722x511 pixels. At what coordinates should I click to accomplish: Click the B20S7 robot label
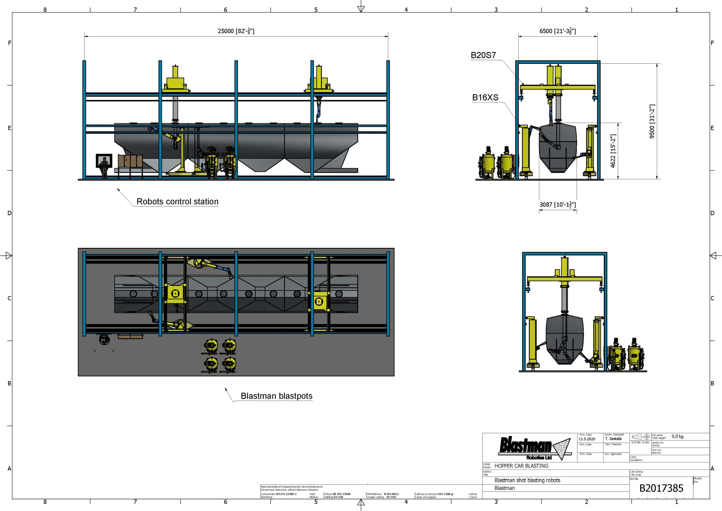(x=483, y=55)
